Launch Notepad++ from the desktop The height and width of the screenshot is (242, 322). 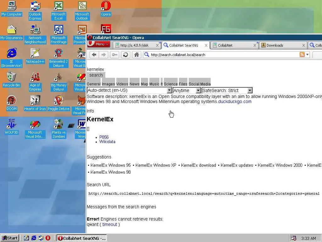[35, 56]
